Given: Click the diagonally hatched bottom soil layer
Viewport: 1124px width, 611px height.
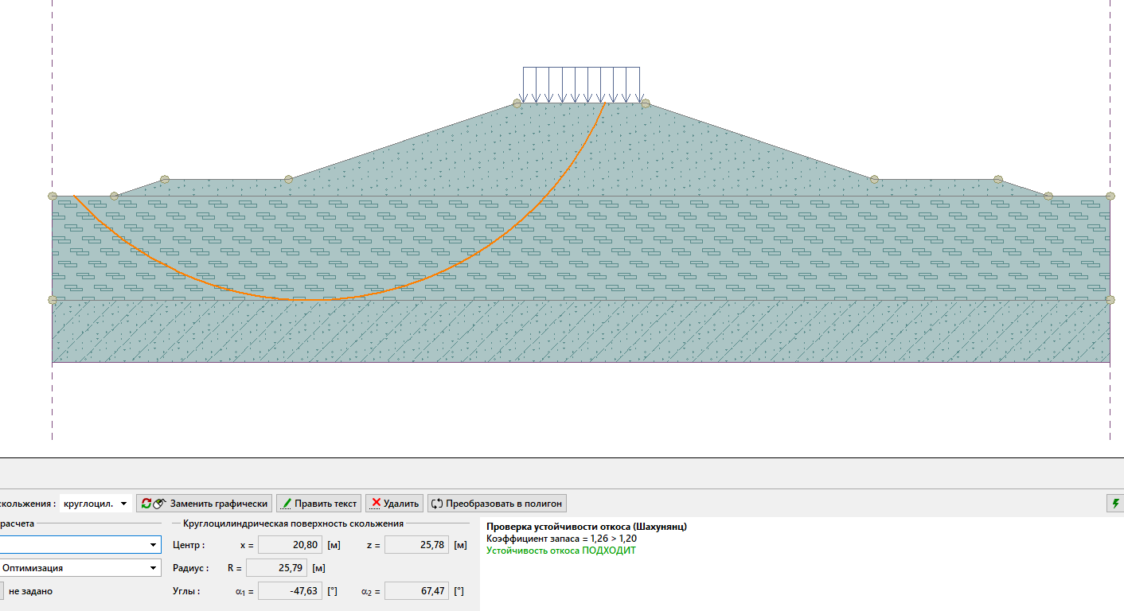Looking at the screenshot, I should (716, 333).
